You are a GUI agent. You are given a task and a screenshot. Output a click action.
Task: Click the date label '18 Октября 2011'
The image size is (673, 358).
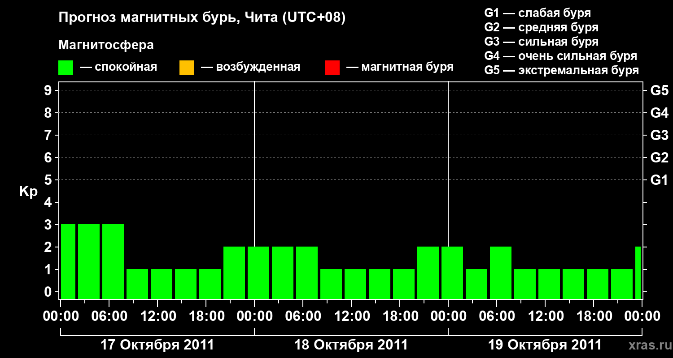point(351,345)
